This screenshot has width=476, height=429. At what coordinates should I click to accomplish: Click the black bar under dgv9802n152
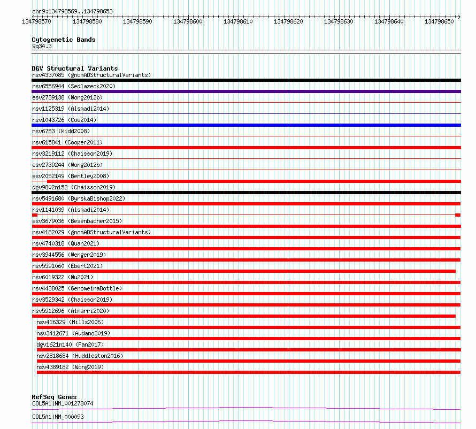pyautogui.click(x=246, y=193)
